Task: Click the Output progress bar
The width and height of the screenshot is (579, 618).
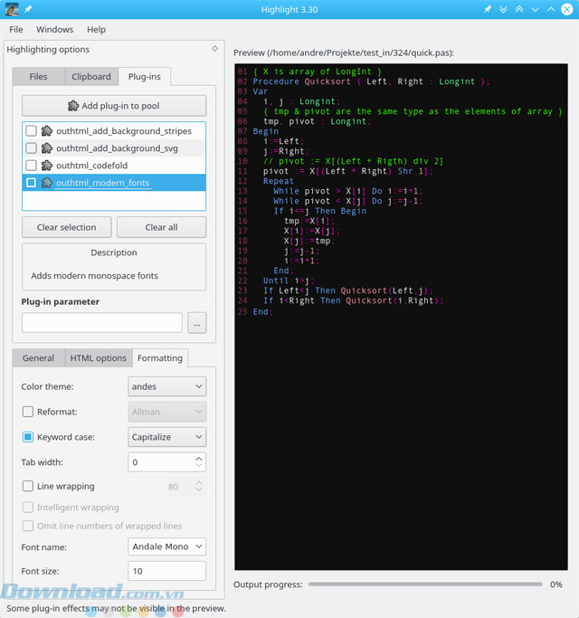Action: click(x=425, y=585)
